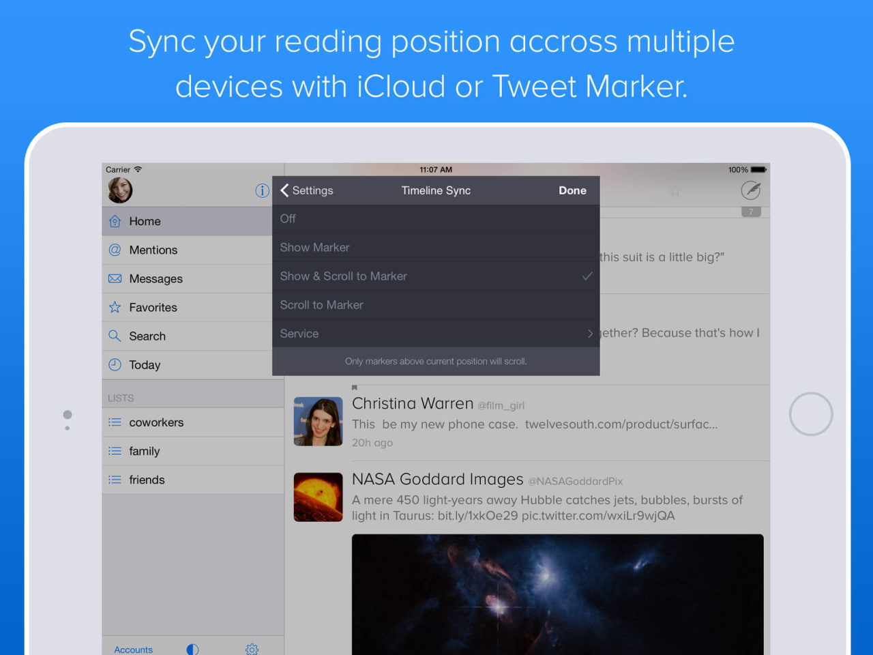Open the Hubble space image in the tweet
873x655 pixels.
coord(557,595)
